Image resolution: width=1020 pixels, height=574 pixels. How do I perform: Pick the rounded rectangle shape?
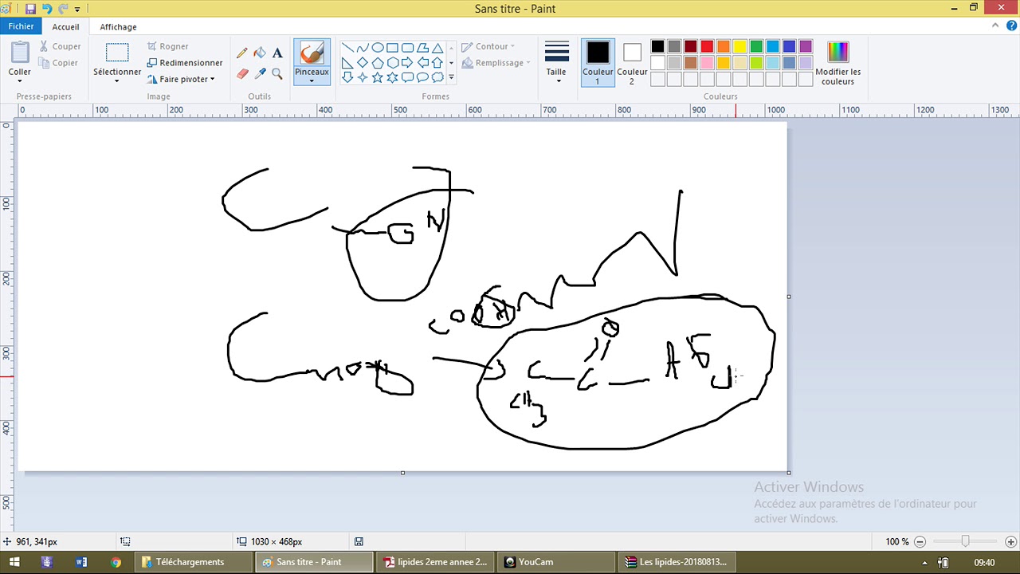click(407, 48)
